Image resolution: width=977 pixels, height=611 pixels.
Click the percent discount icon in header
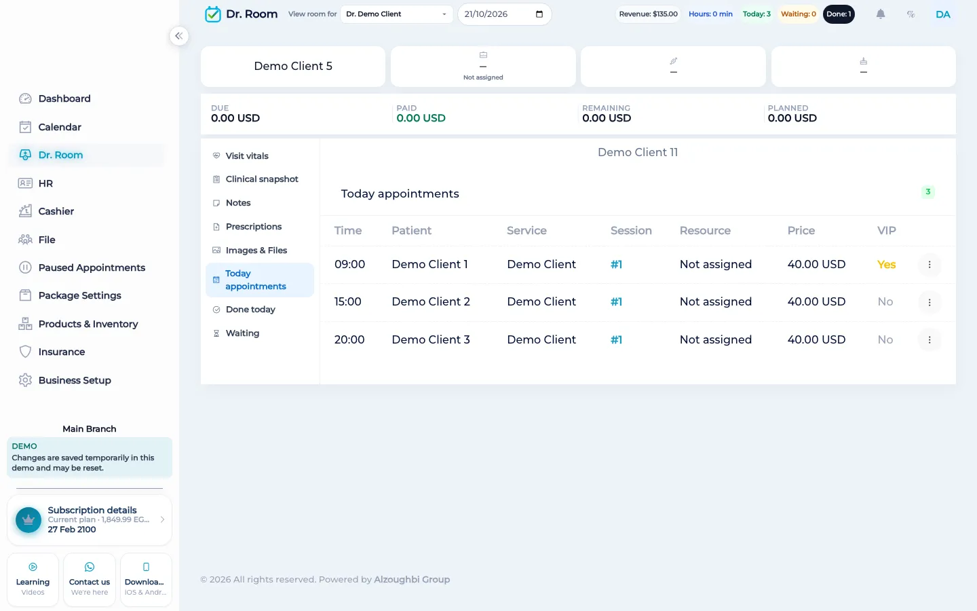coord(911,14)
